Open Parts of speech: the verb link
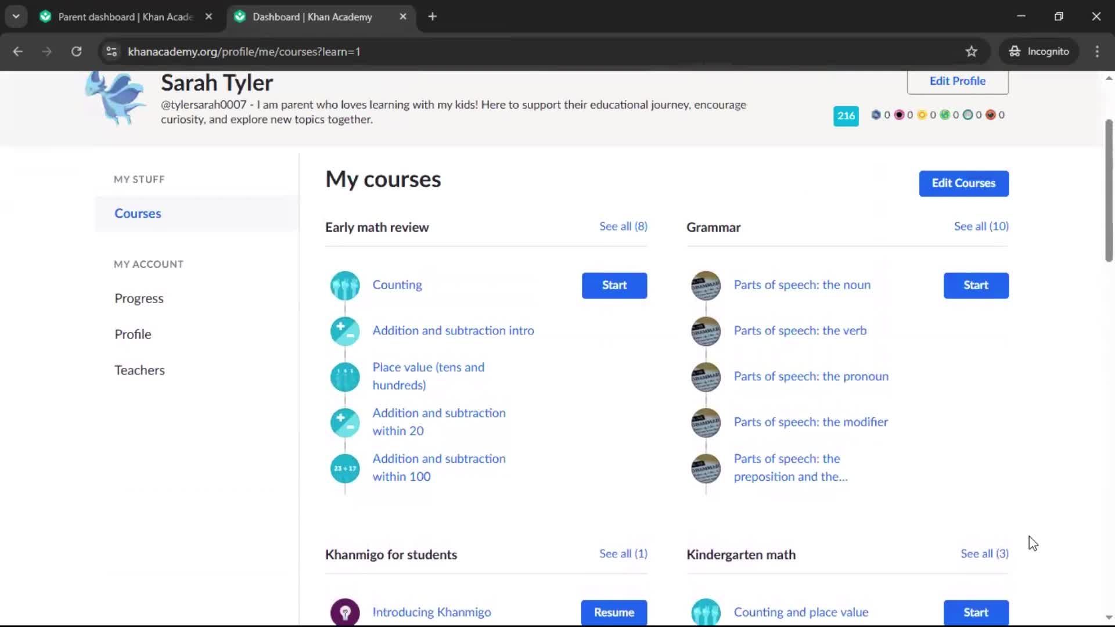This screenshot has height=627, width=1115. point(800,331)
